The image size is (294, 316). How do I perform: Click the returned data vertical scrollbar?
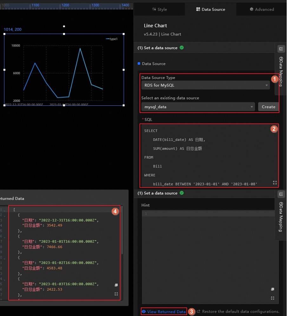coord(122,230)
